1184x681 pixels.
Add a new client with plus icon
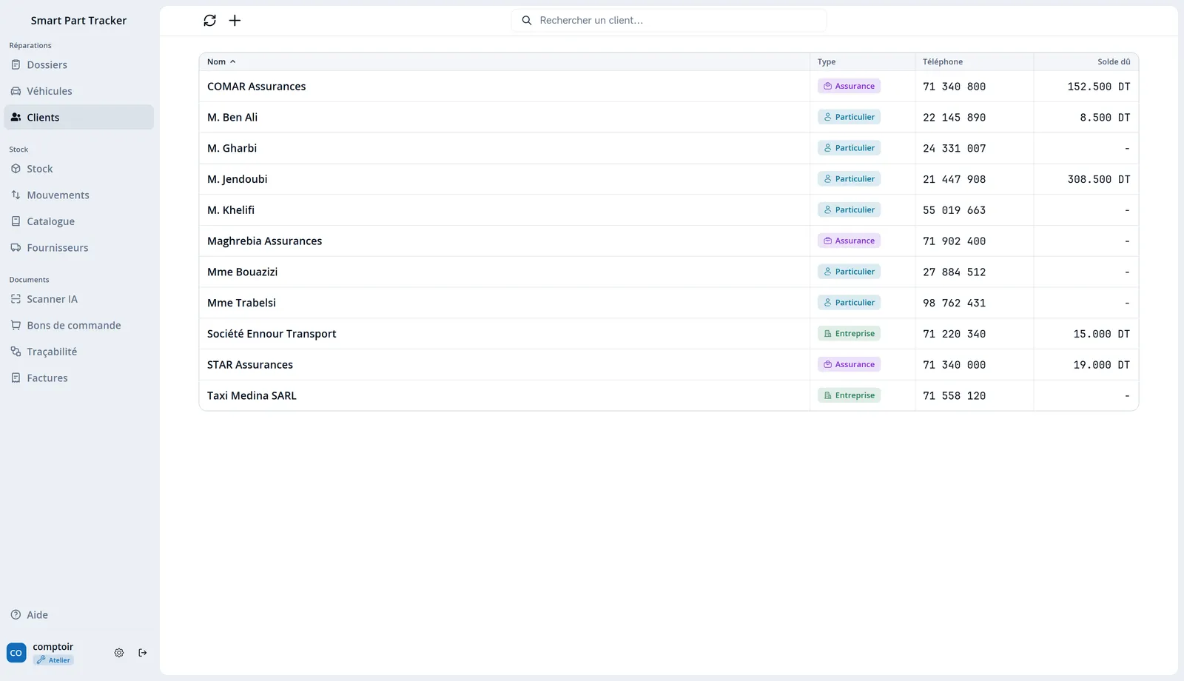point(235,21)
